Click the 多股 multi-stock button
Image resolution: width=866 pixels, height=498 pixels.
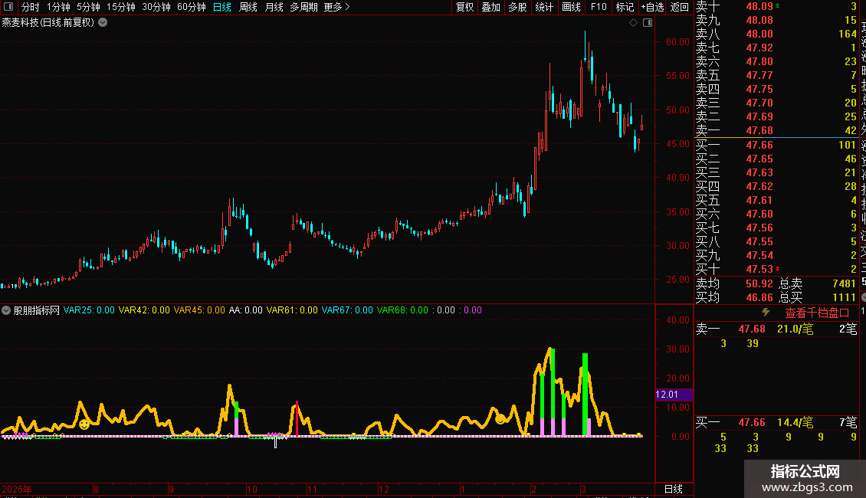517,7
